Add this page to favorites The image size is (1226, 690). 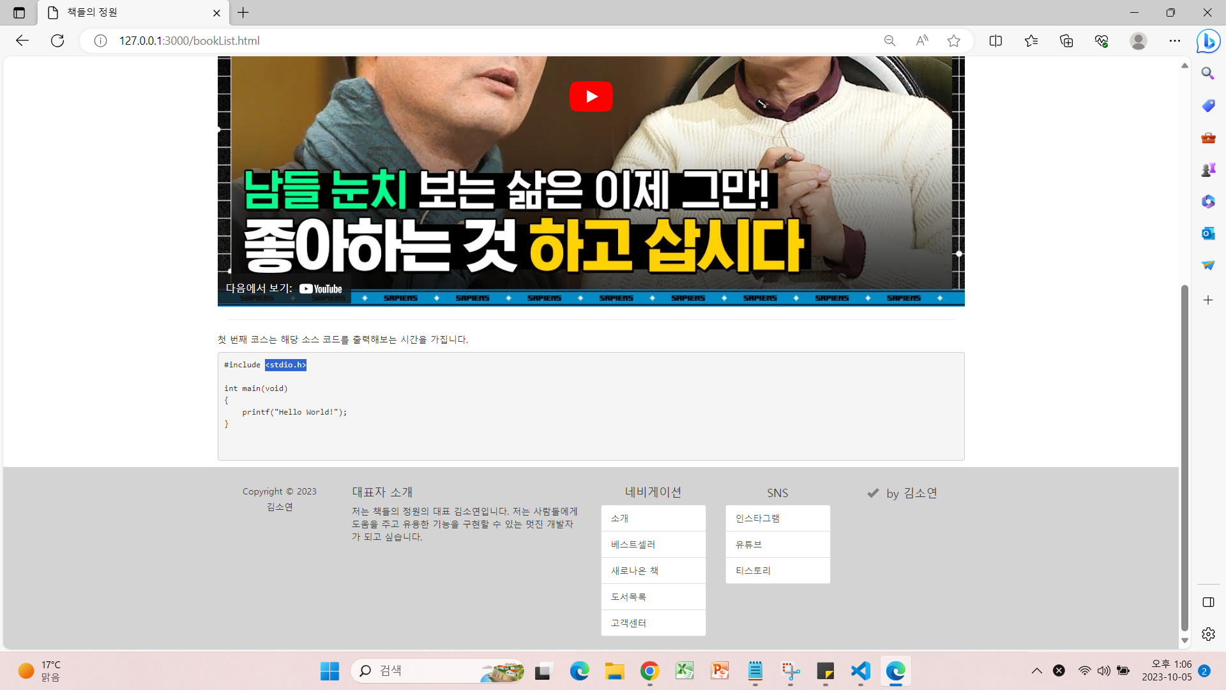[953, 41]
